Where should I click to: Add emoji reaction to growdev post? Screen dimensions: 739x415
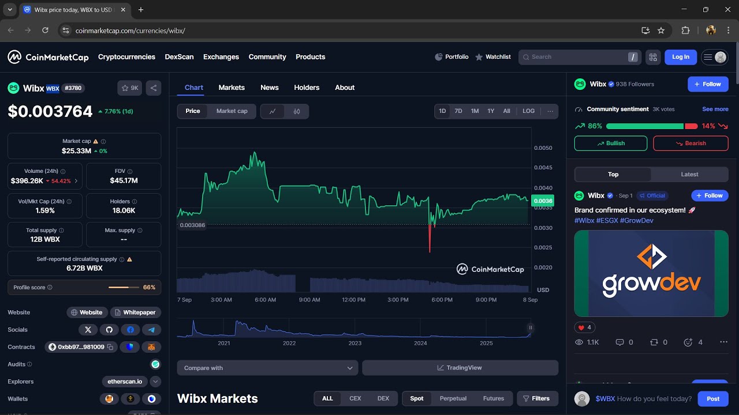pyautogui.click(x=693, y=342)
